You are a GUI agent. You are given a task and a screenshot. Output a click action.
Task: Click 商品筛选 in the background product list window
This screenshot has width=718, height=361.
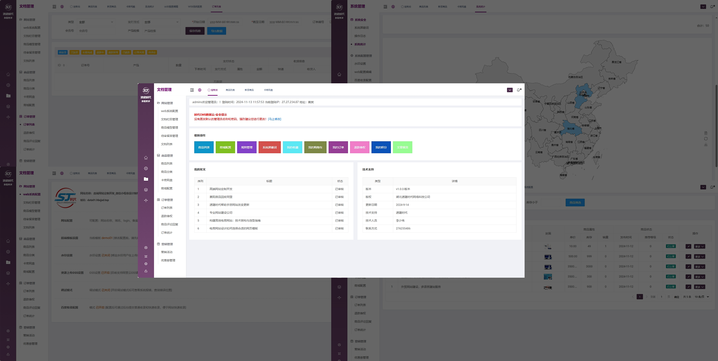[575, 203]
